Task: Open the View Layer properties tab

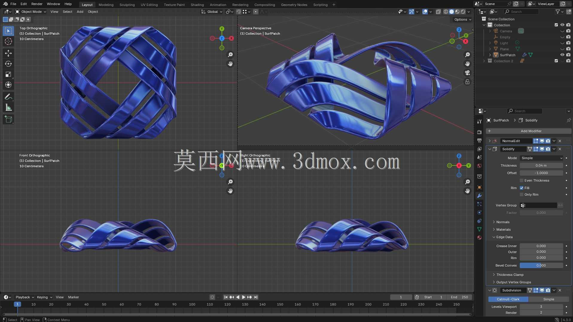Action: click(479, 149)
